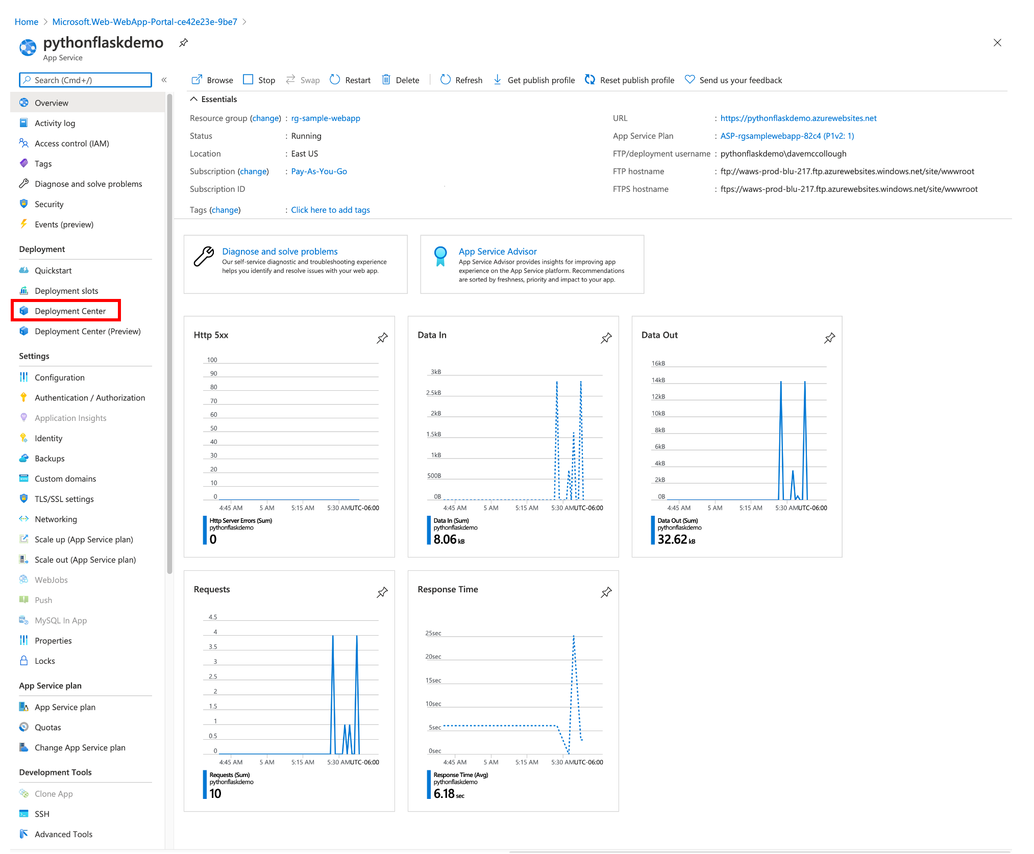The image size is (1034, 854).
Task: Open Deployment Center in the sidebar
Action: (70, 311)
